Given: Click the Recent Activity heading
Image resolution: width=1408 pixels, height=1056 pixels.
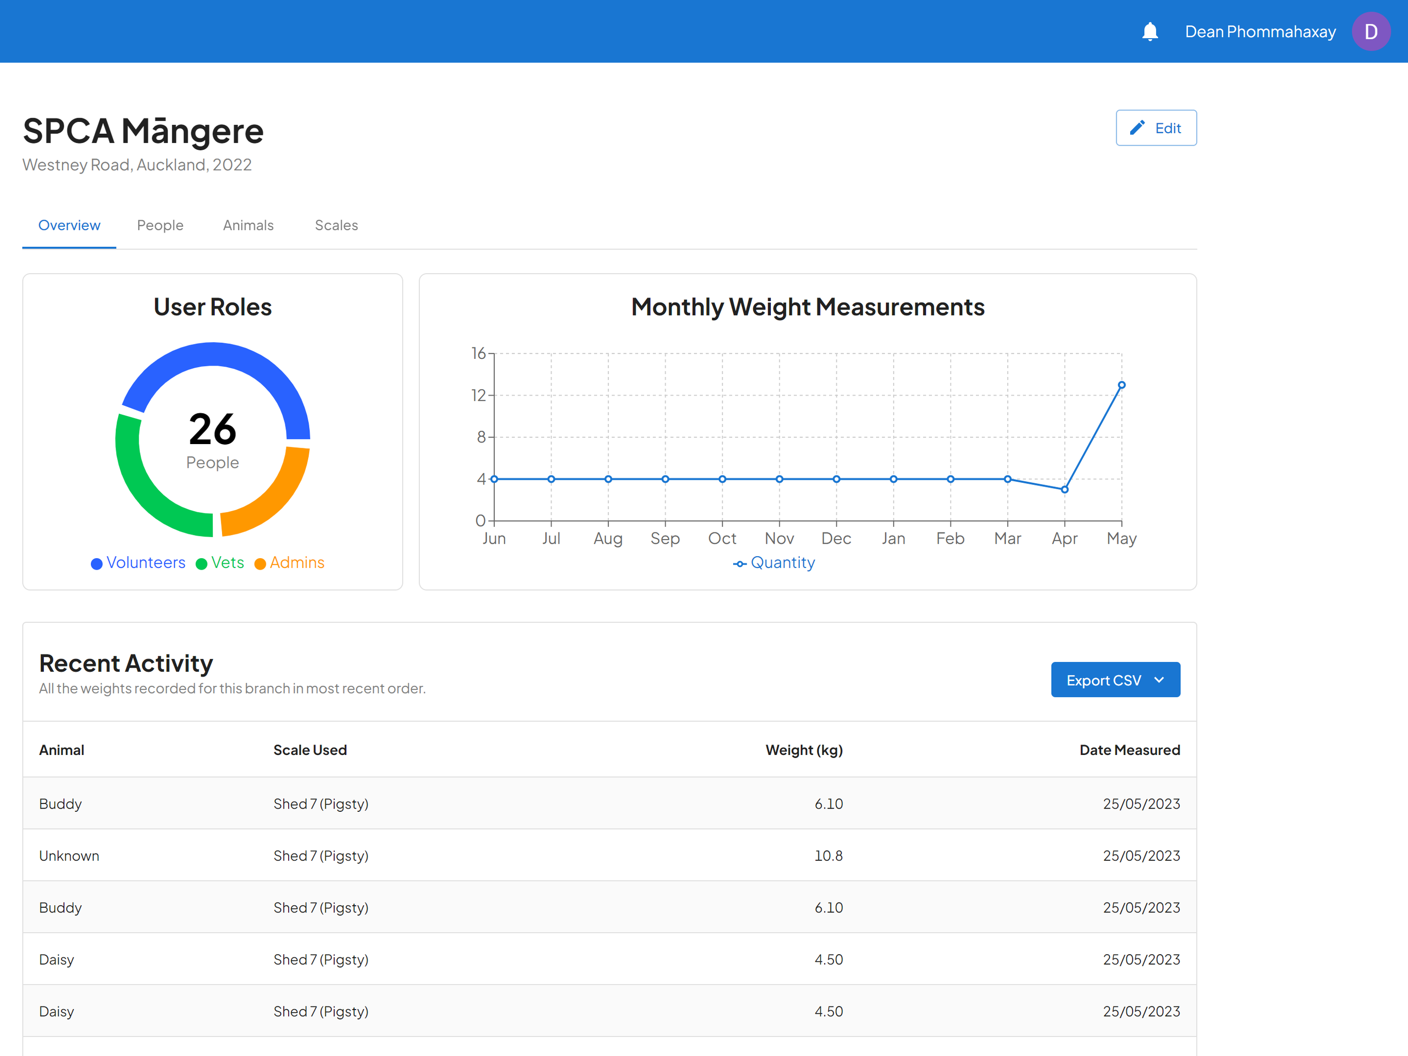Looking at the screenshot, I should [126, 663].
